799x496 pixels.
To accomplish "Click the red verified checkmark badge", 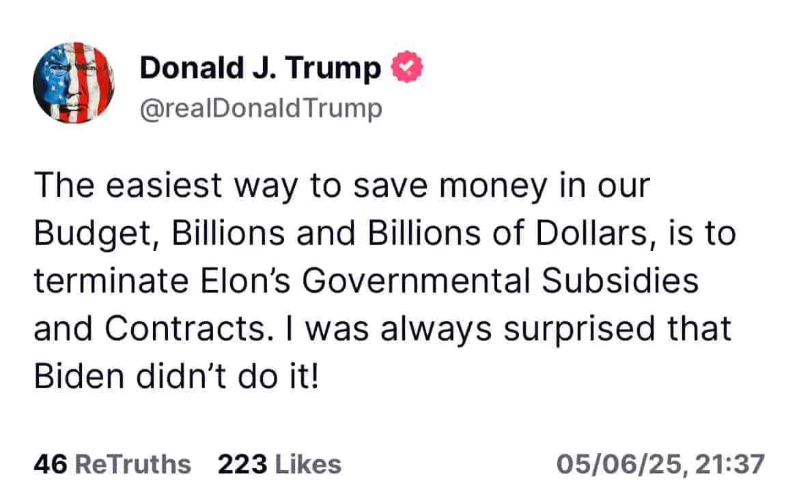I will coord(406,67).
